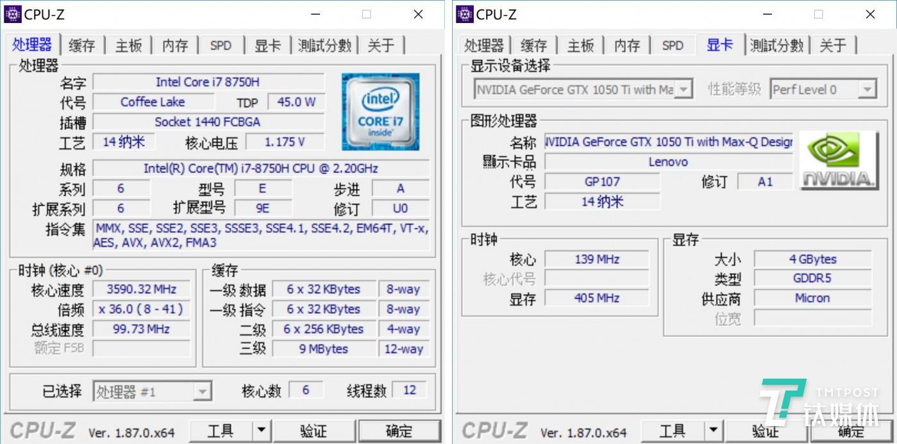
Task: Click the 'Socket 1440 FCBGA' socket value
Action: coord(208,122)
